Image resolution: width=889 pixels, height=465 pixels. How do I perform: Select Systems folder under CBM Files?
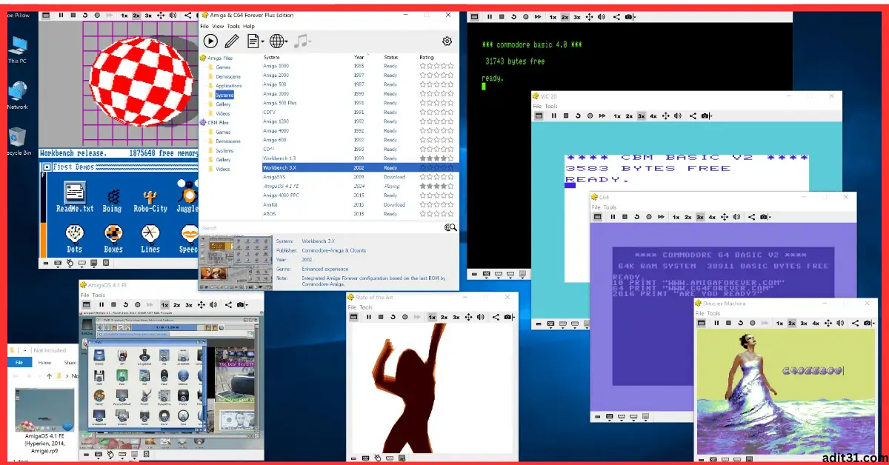point(224,150)
